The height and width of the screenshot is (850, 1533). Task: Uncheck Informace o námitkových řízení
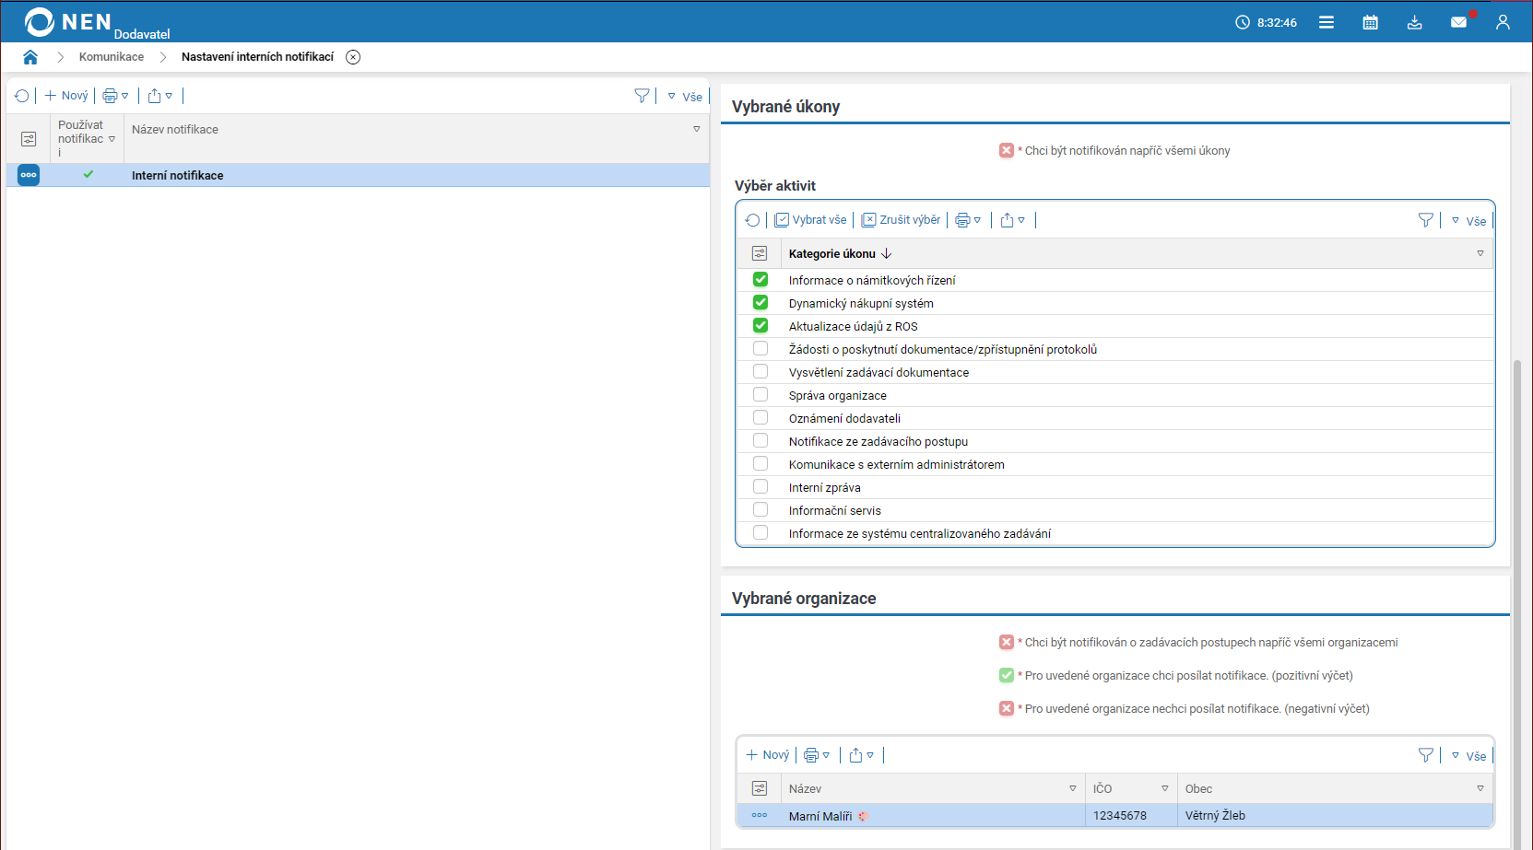[761, 280]
